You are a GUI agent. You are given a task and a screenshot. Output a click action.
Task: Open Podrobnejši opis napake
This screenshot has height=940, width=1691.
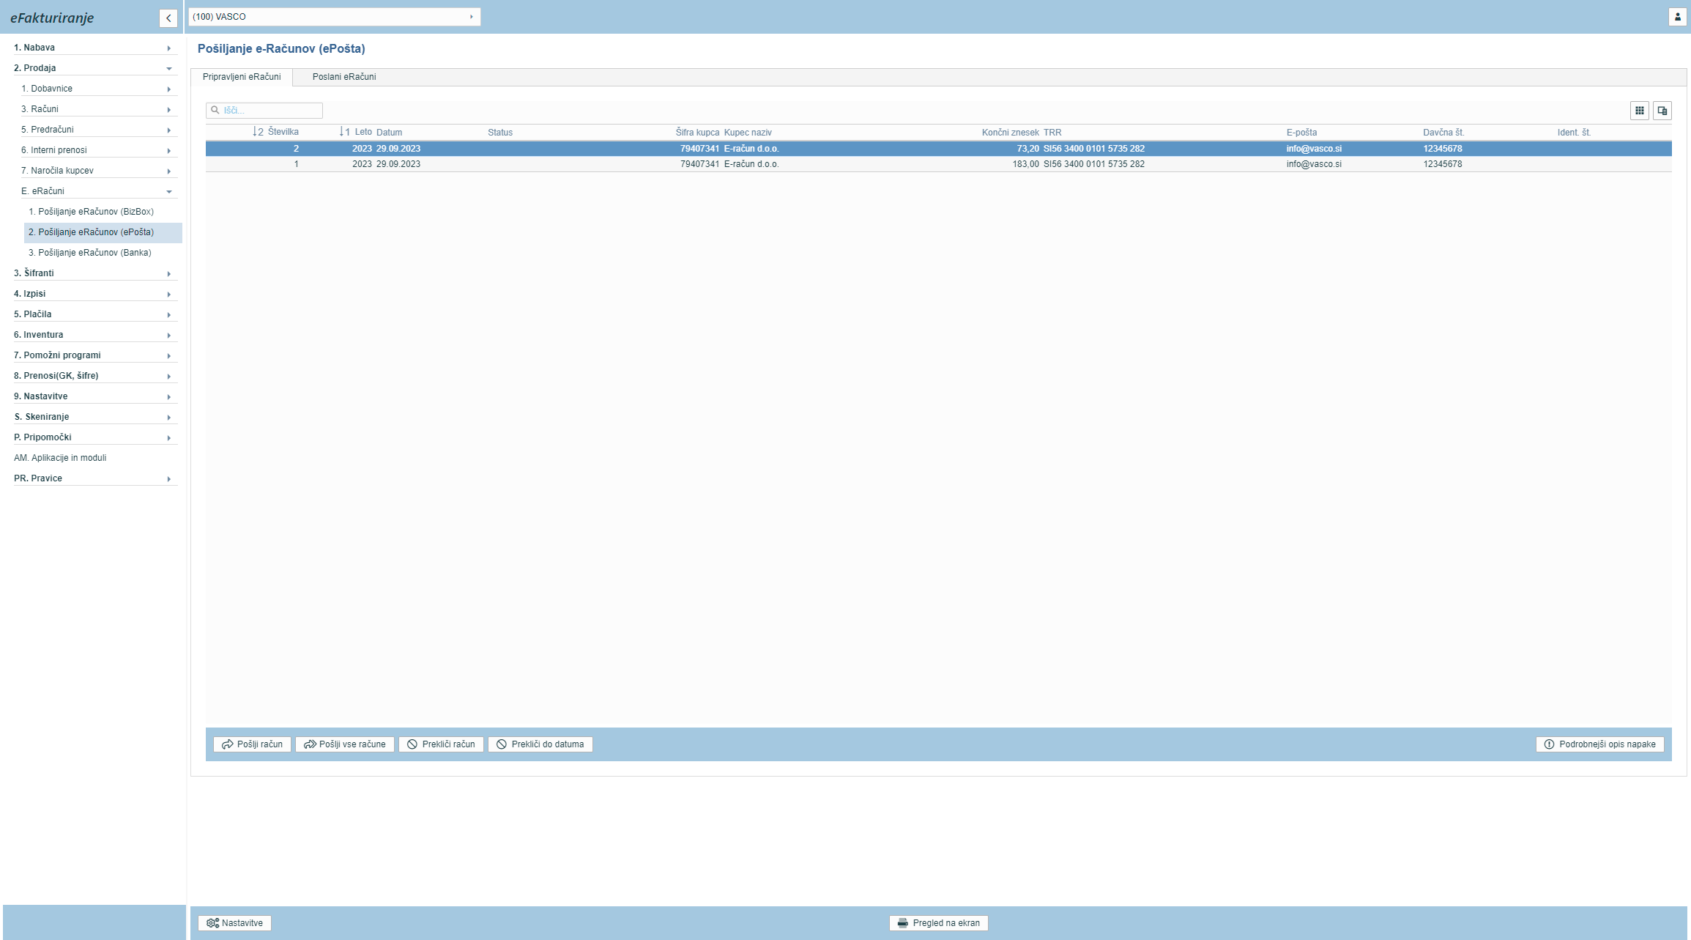[x=1599, y=744]
